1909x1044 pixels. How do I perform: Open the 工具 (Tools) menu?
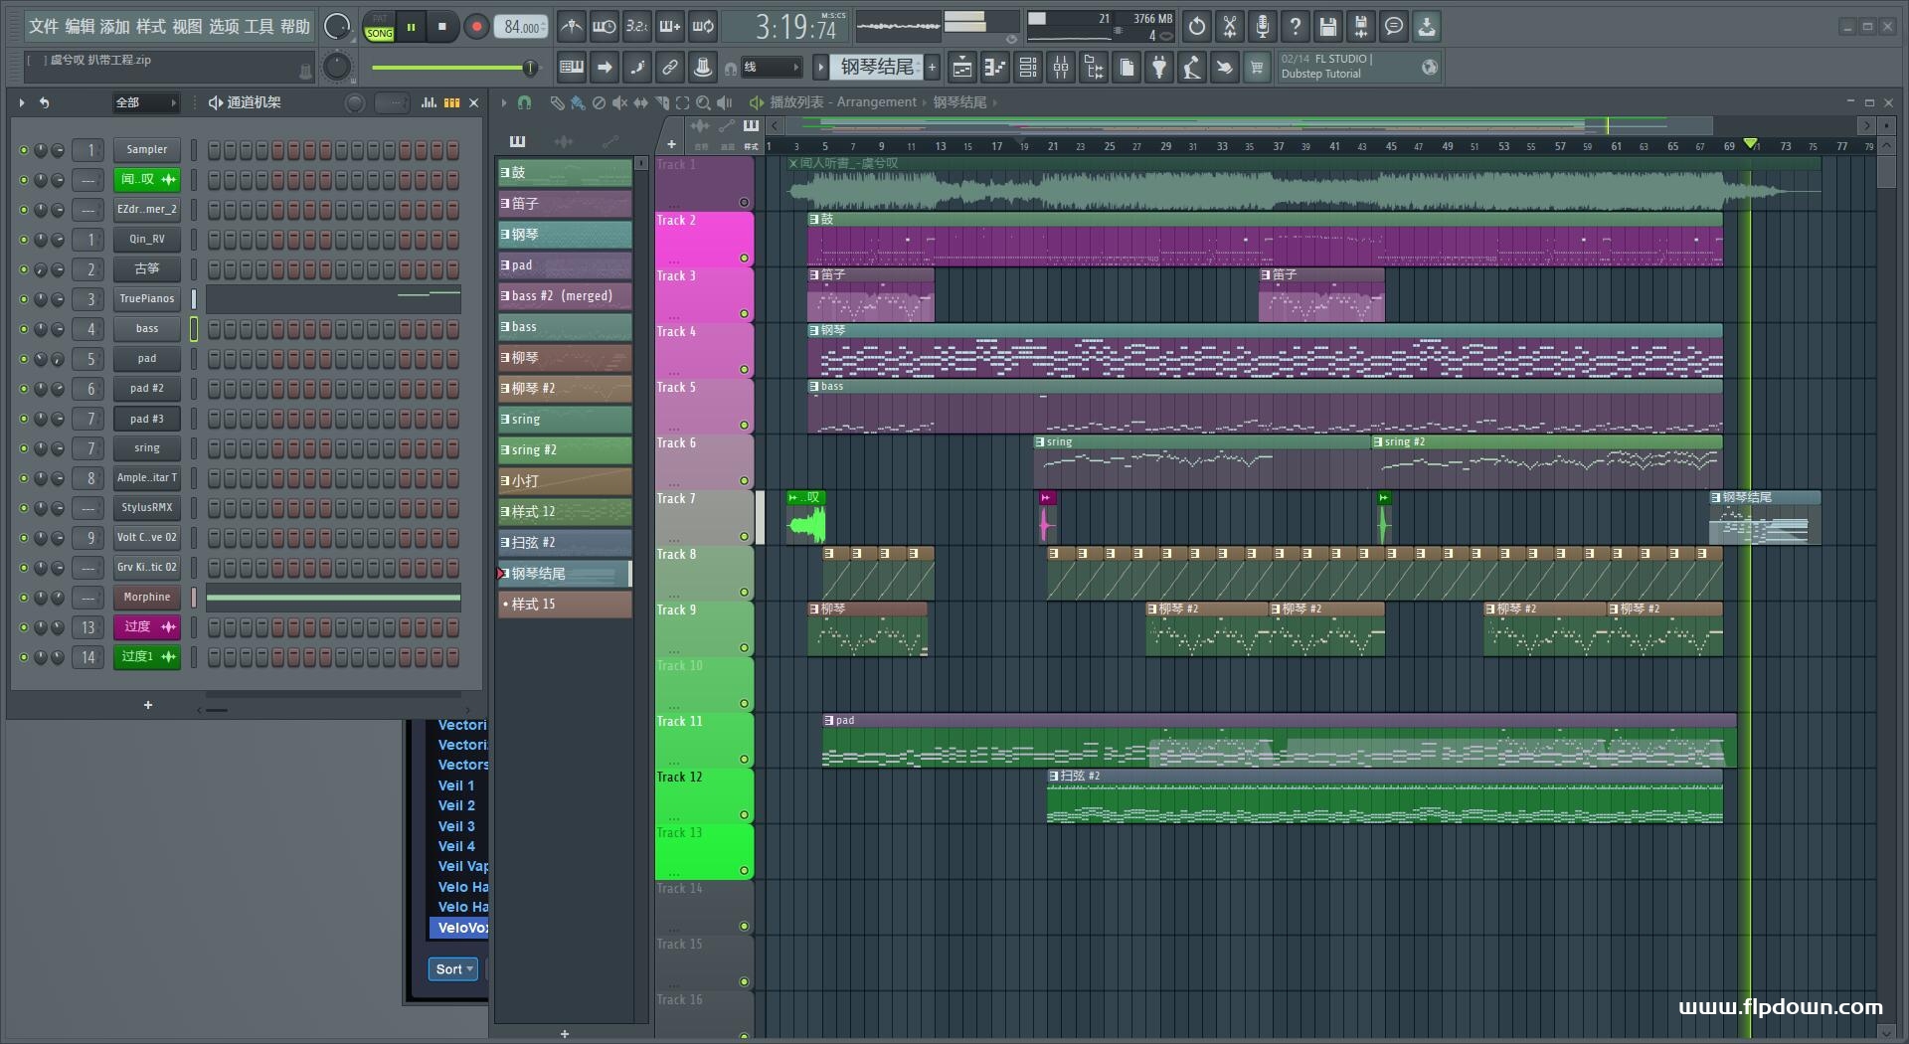(259, 27)
